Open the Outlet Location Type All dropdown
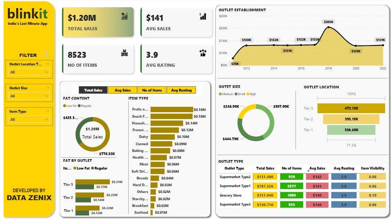This screenshot has width=391, height=220. pos(29,72)
